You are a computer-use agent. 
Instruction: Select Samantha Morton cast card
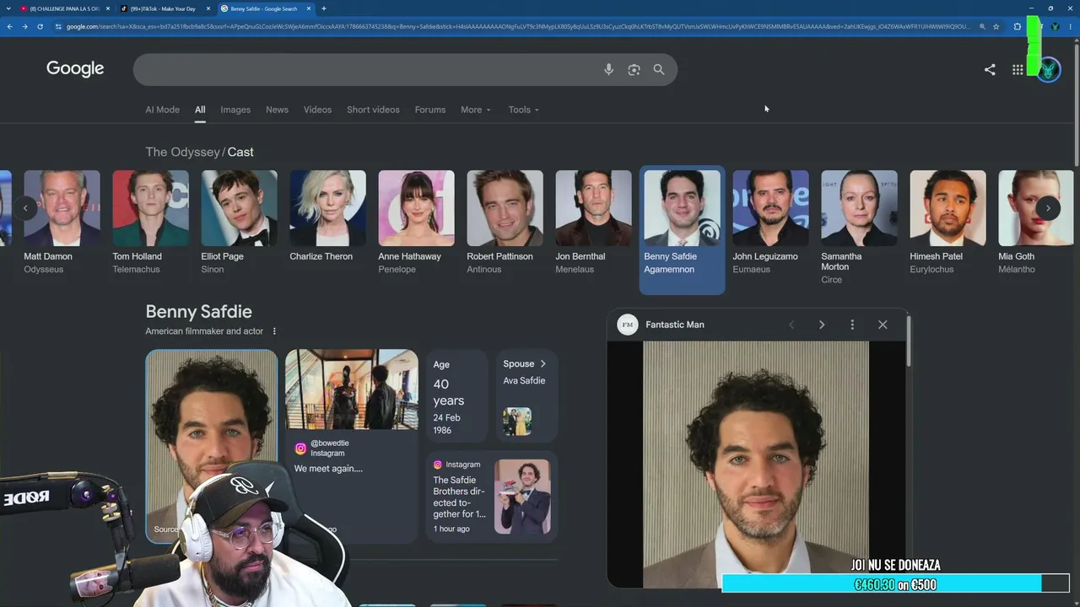coord(859,228)
